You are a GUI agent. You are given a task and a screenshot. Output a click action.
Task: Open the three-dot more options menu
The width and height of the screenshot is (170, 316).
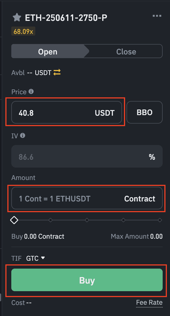[157, 16]
